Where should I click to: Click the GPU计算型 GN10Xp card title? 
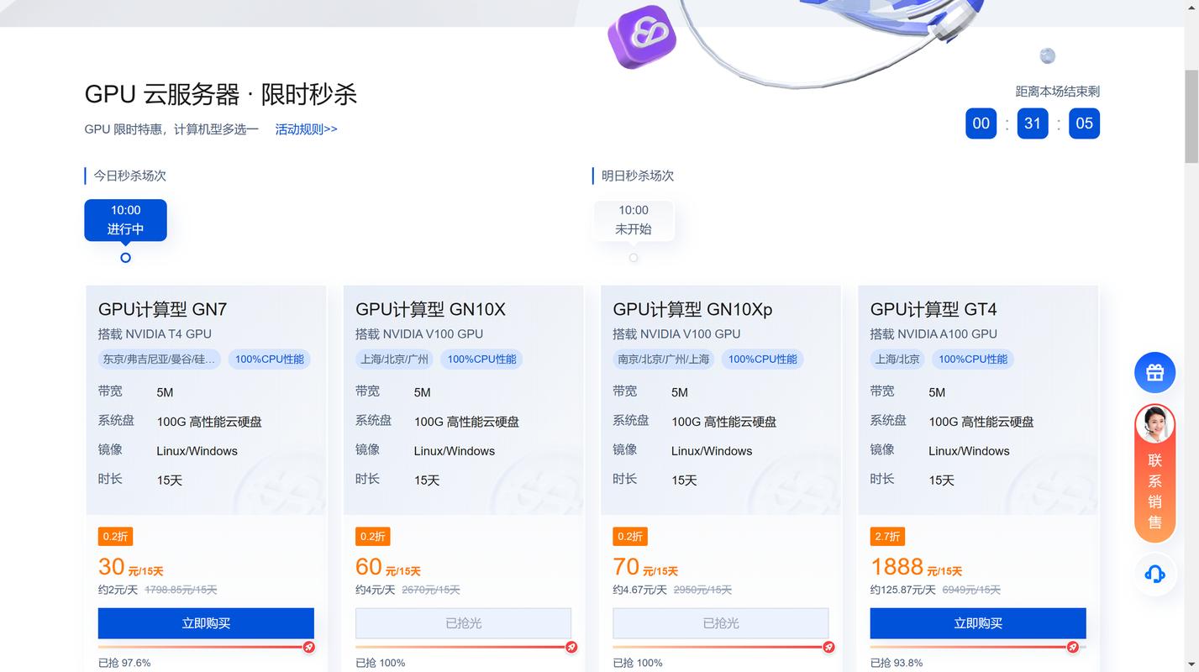tap(692, 309)
